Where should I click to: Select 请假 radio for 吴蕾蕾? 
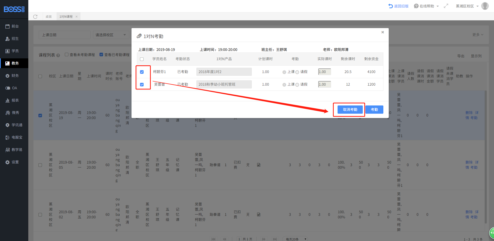[297, 85]
